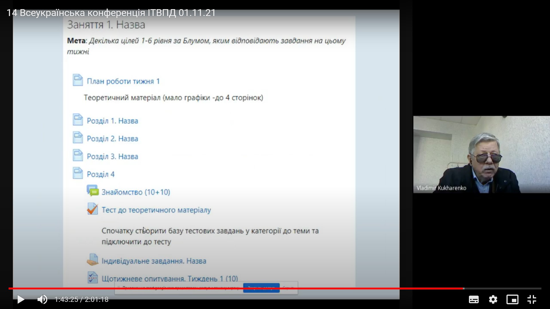Click the page icon beside Розділ 3. Назва

78,155
